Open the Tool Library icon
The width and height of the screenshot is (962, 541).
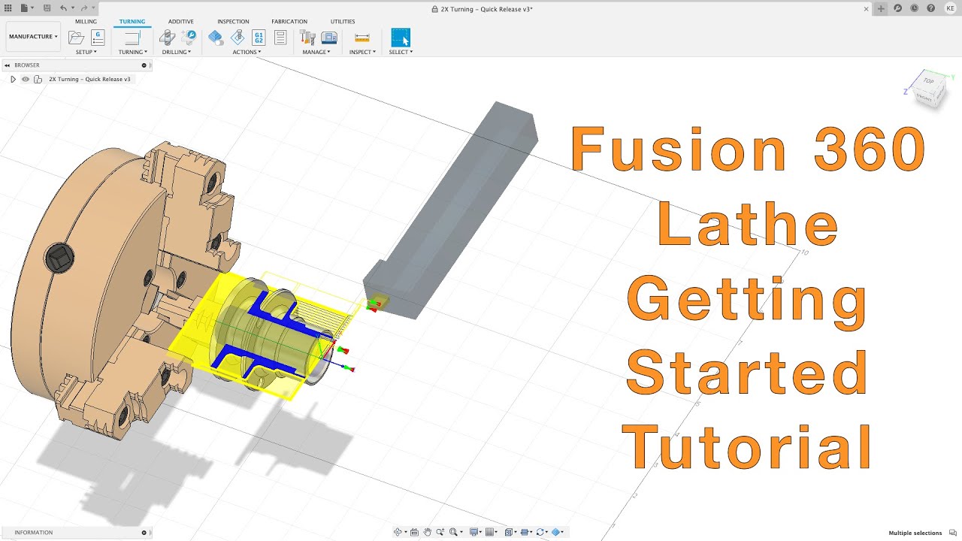[x=307, y=38]
